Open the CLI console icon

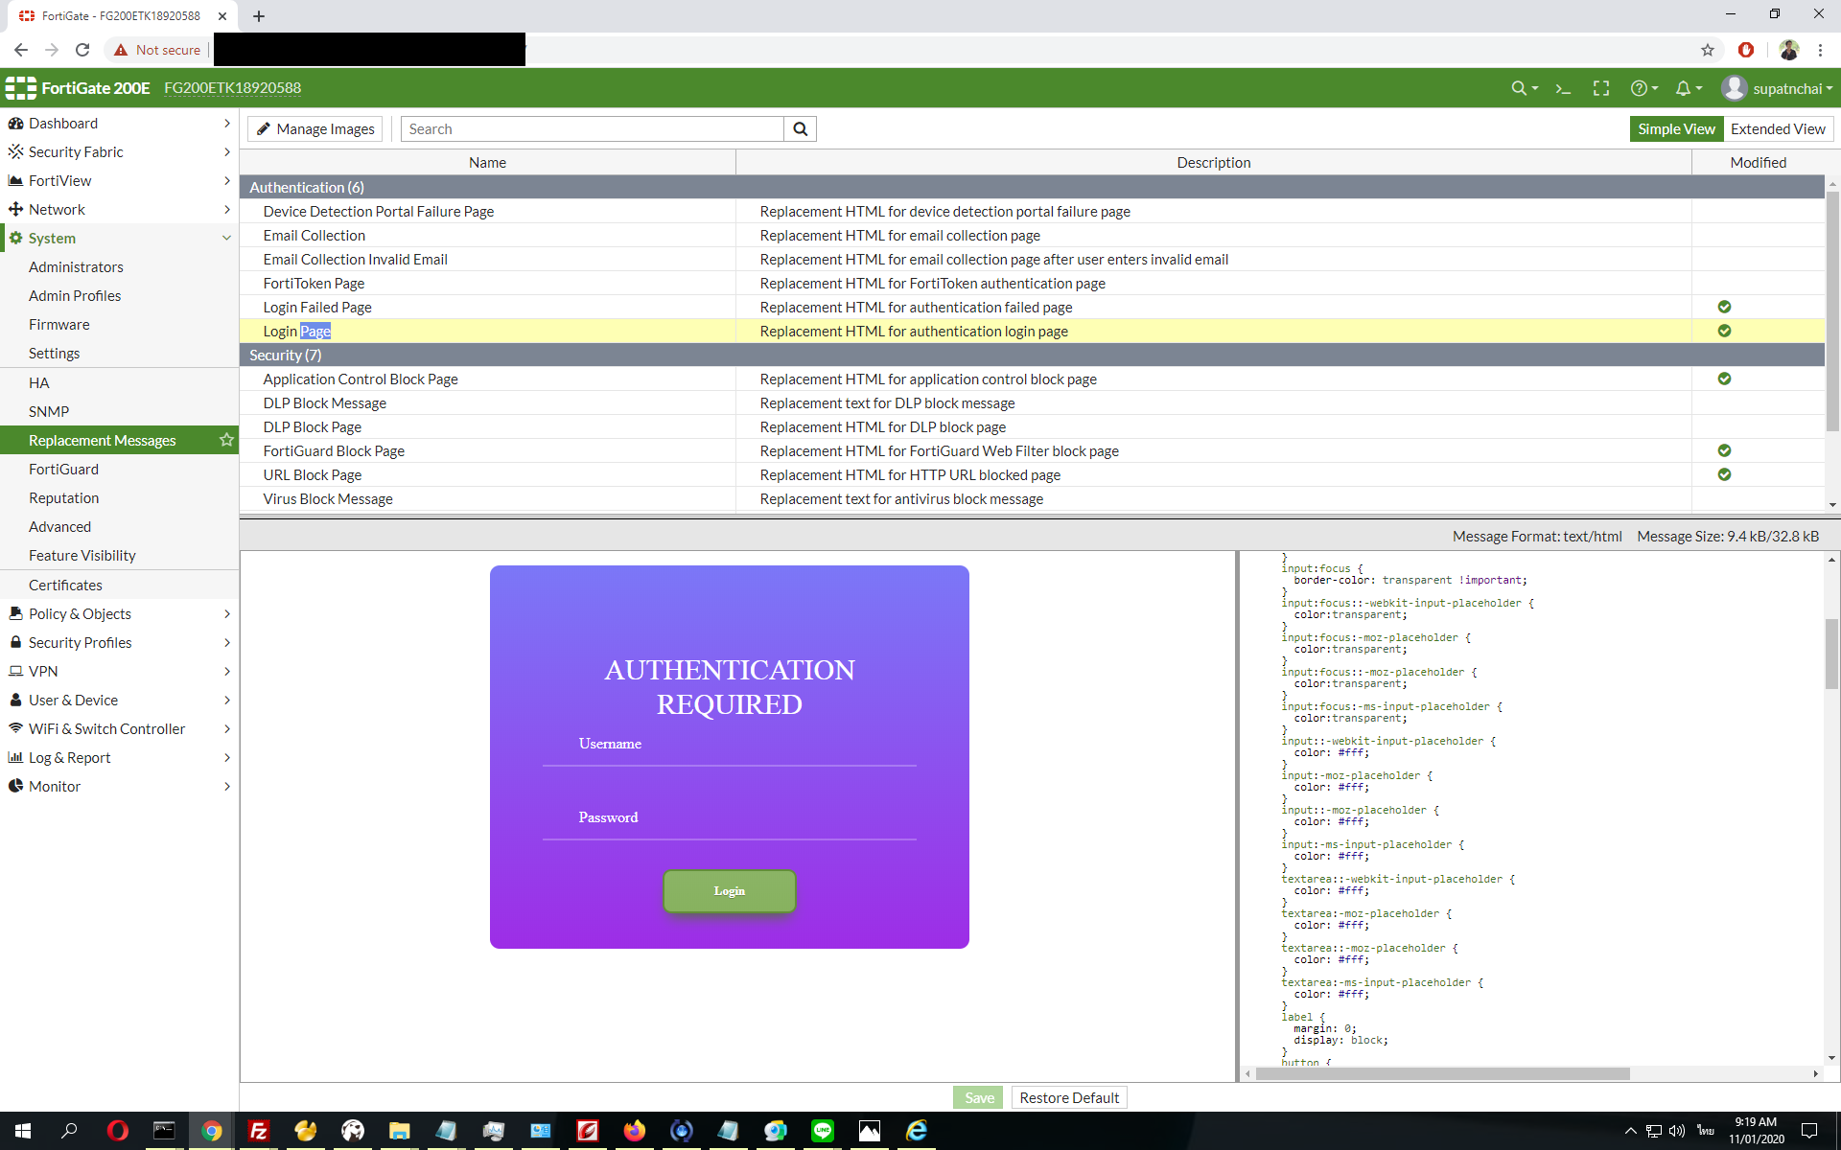(1563, 88)
